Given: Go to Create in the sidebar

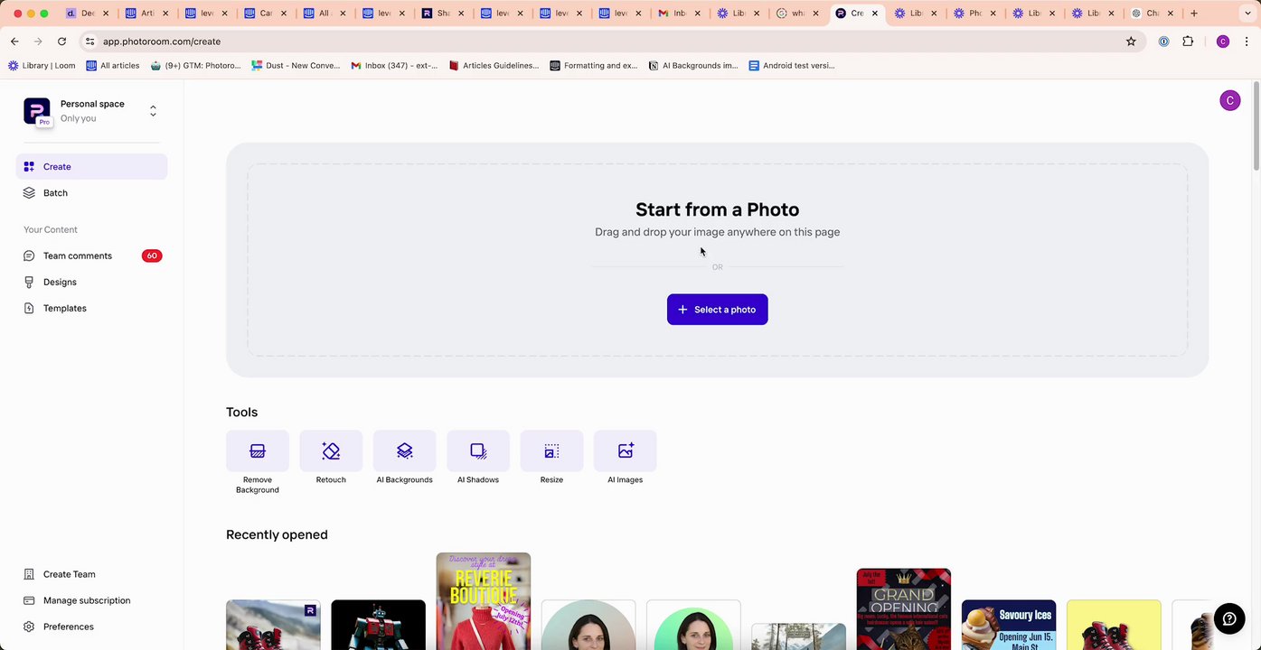Looking at the screenshot, I should pyautogui.click(x=91, y=167).
